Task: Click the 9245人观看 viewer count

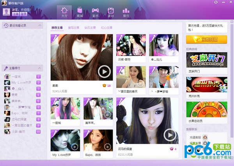Action: (x=60, y=91)
